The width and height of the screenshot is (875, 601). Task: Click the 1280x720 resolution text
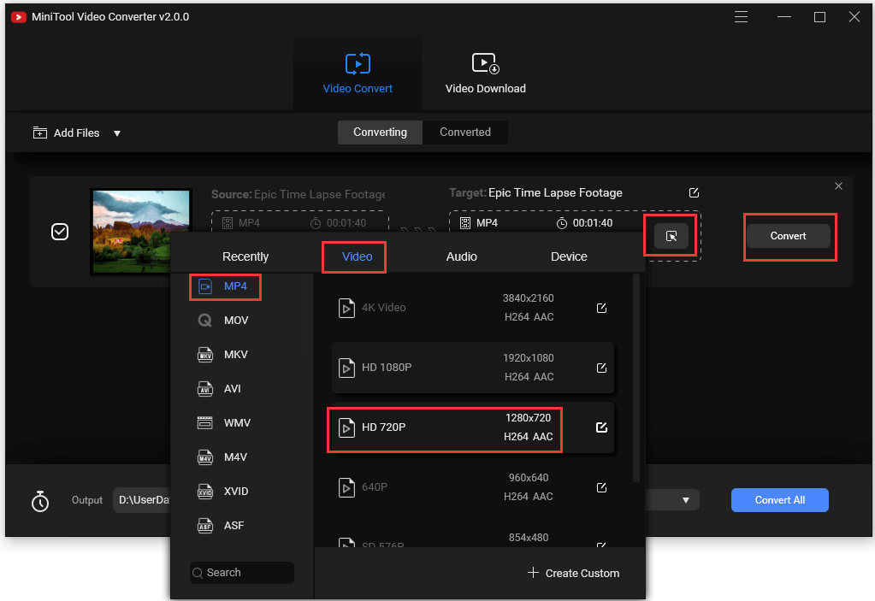528,418
